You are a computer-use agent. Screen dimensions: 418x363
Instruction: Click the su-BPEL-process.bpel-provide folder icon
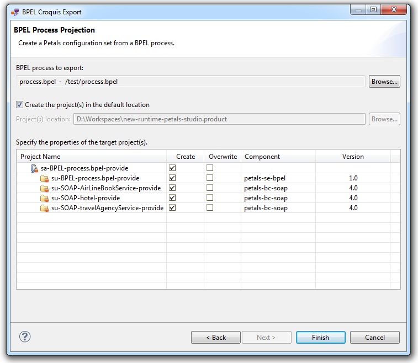click(44, 178)
